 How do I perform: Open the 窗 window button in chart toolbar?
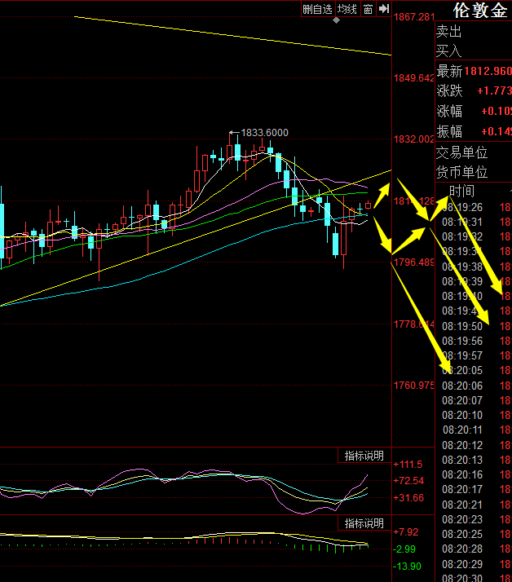(x=368, y=9)
